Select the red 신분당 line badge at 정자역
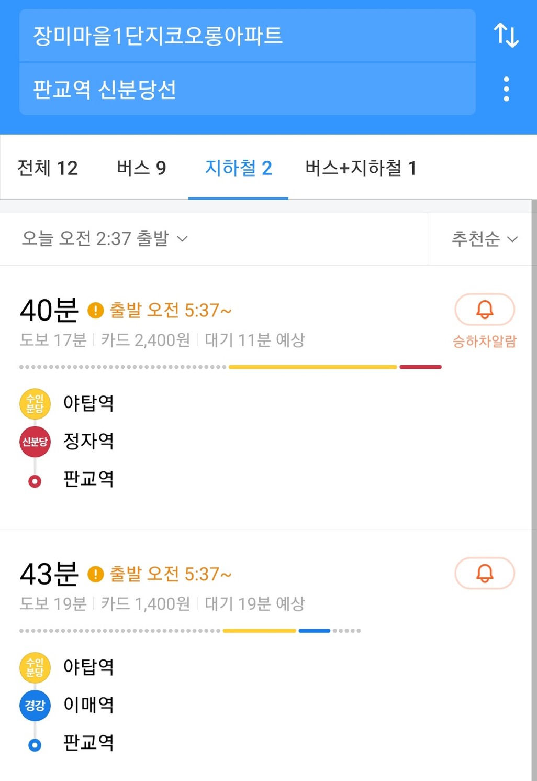This screenshot has width=537, height=781. [x=35, y=442]
